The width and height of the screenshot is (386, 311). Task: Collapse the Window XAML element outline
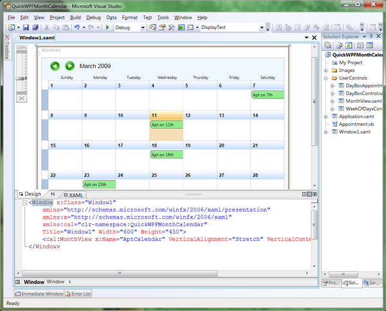(24, 203)
